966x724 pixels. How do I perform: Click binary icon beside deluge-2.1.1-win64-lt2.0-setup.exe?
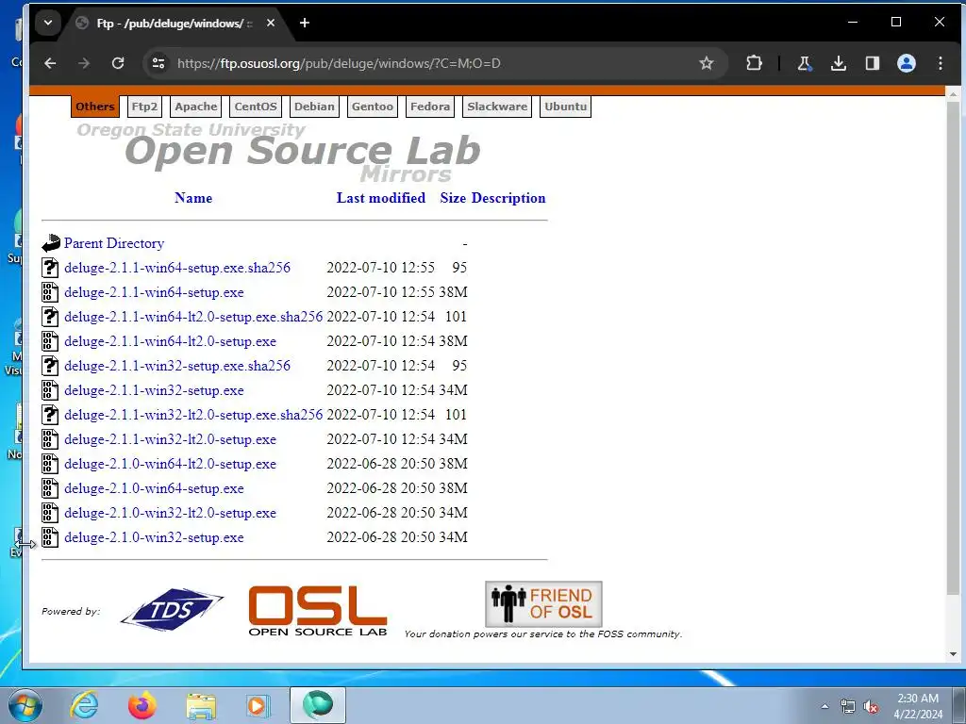pos(50,341)
